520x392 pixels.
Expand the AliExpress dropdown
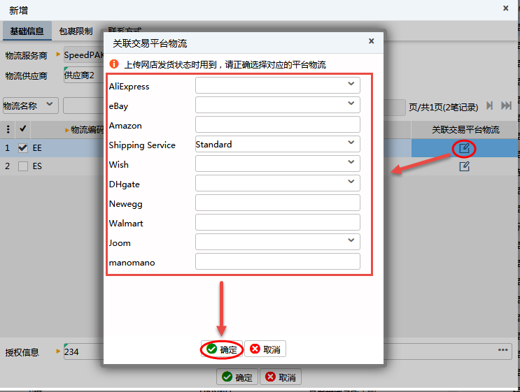click(351, 85)
